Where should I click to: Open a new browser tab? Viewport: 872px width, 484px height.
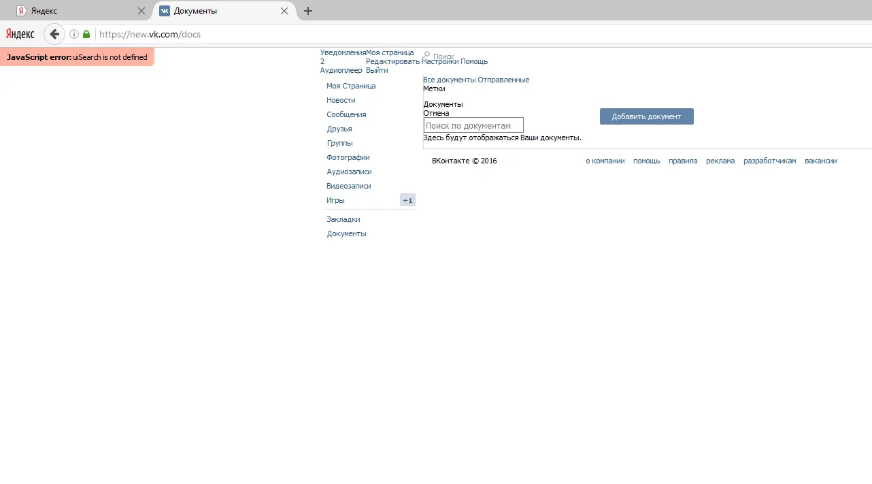(x=308, y=11)
